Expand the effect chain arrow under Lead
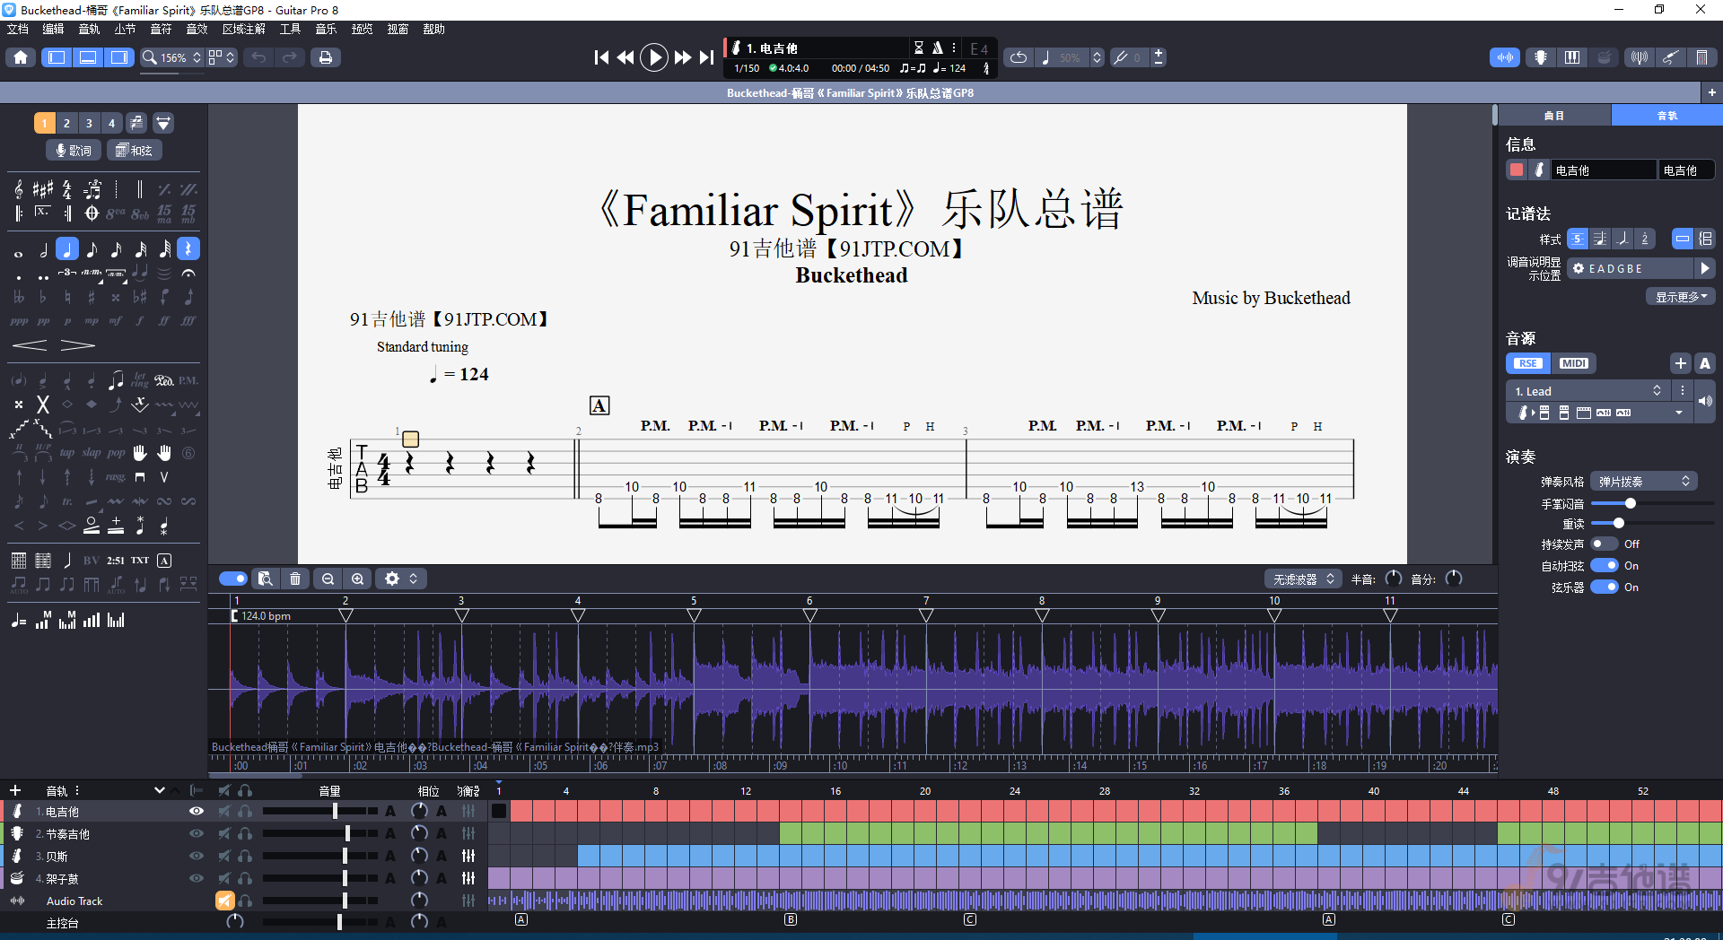The height and width of the screenshot is (940, 1723). 1679,413
